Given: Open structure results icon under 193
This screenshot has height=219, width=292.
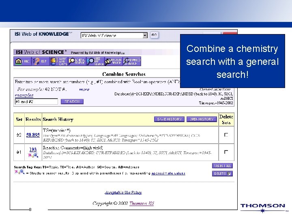Looking at the screenshot, I should pyautogui.click(x=33, y=155).
